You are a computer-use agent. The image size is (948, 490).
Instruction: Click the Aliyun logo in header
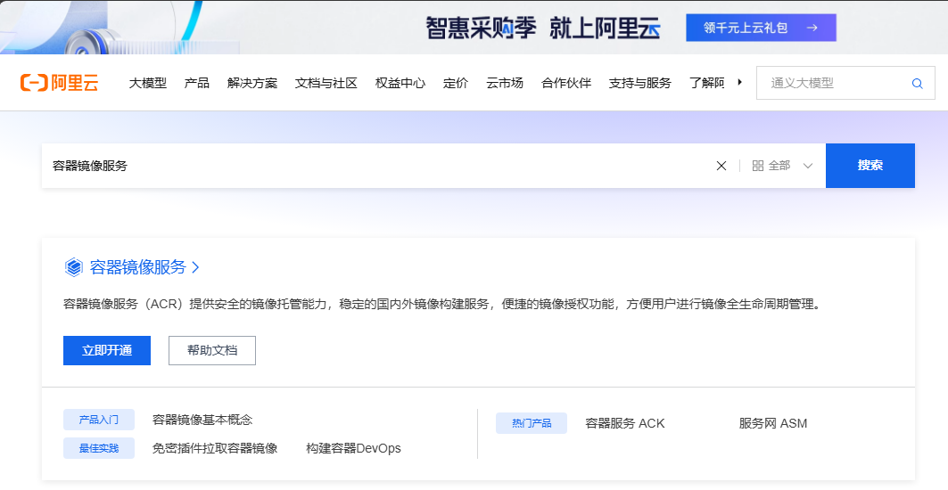click(59, 83)
